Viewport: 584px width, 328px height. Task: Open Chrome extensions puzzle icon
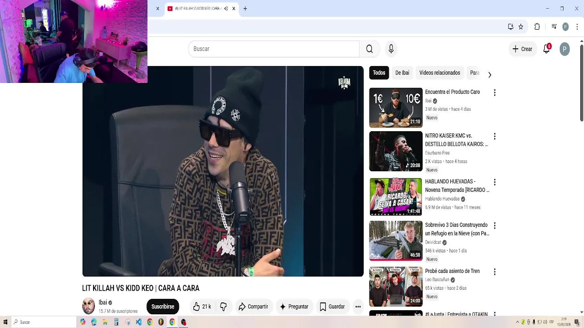point(537,27)
